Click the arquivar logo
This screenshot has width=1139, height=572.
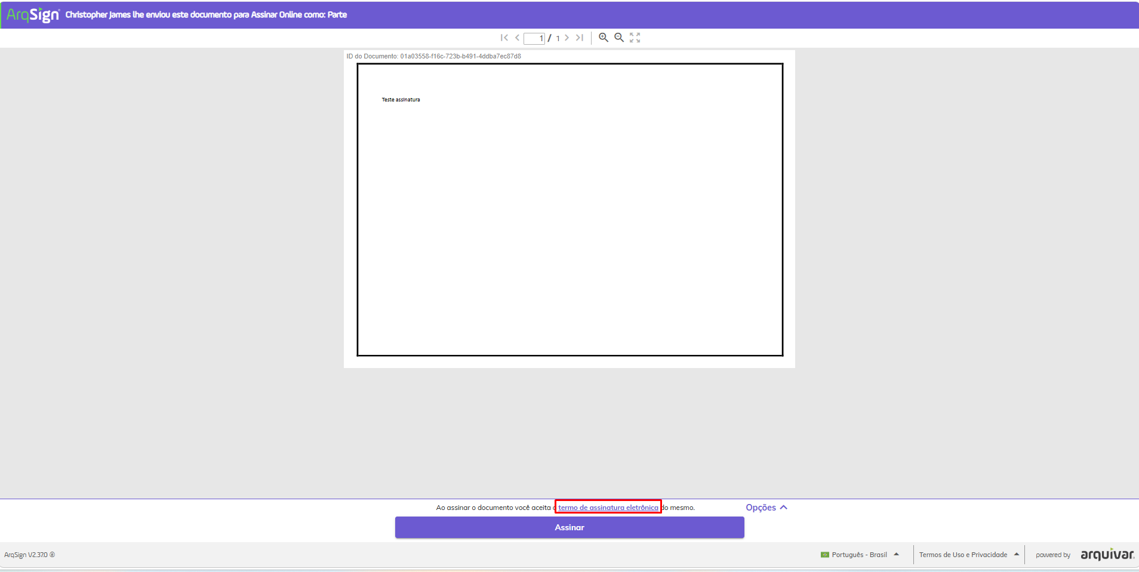point(1107,554)
